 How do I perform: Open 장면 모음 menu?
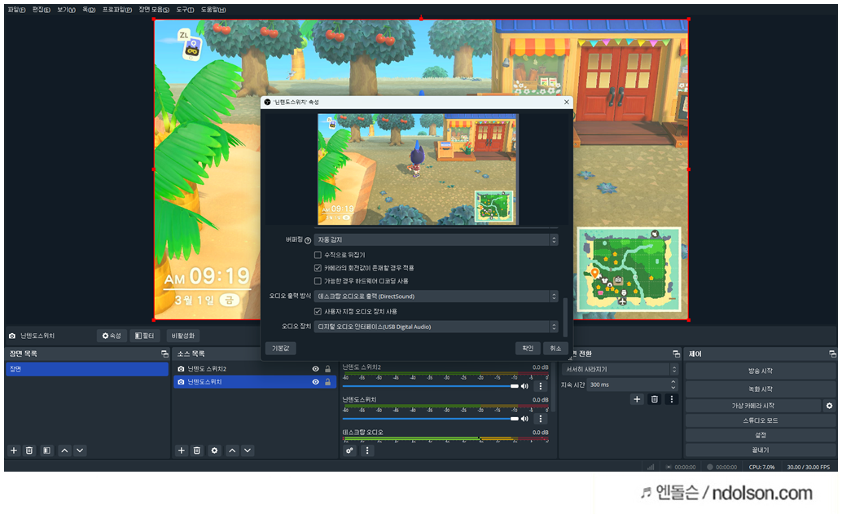tap(154, 10)
